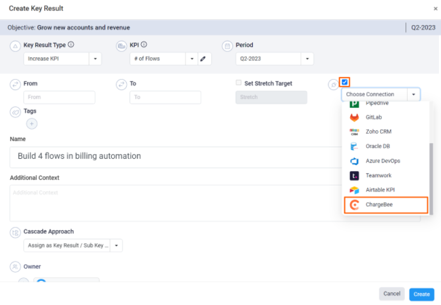Click the objective title 'Grow new accounts and revenue'
This screenshot has width=441, height=305.
pyautogui.click(x=83, y=28)
